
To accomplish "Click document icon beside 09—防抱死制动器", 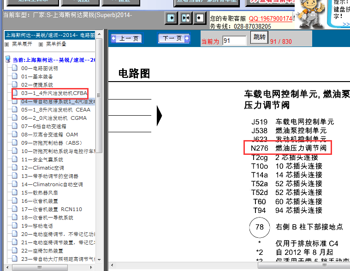I will point(15,142).
